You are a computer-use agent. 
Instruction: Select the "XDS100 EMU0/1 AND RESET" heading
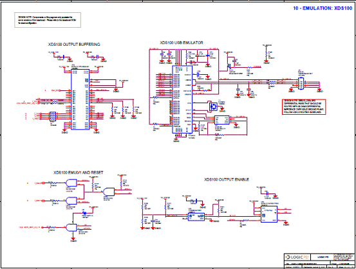point(79,172)
